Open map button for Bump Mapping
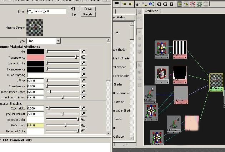The width and height of the screenshot is (225, 152). 83,75
